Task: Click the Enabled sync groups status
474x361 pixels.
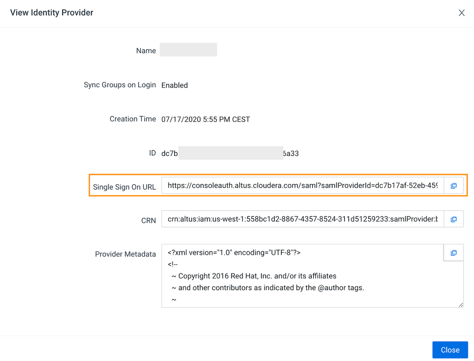Action: 175,85
